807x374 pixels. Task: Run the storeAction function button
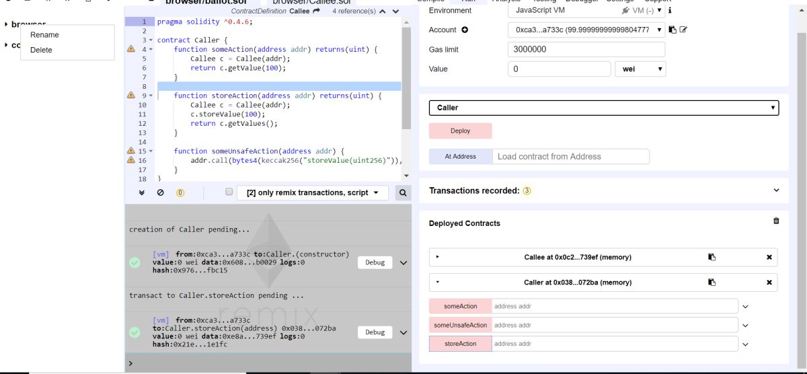[x=461, y=344]
